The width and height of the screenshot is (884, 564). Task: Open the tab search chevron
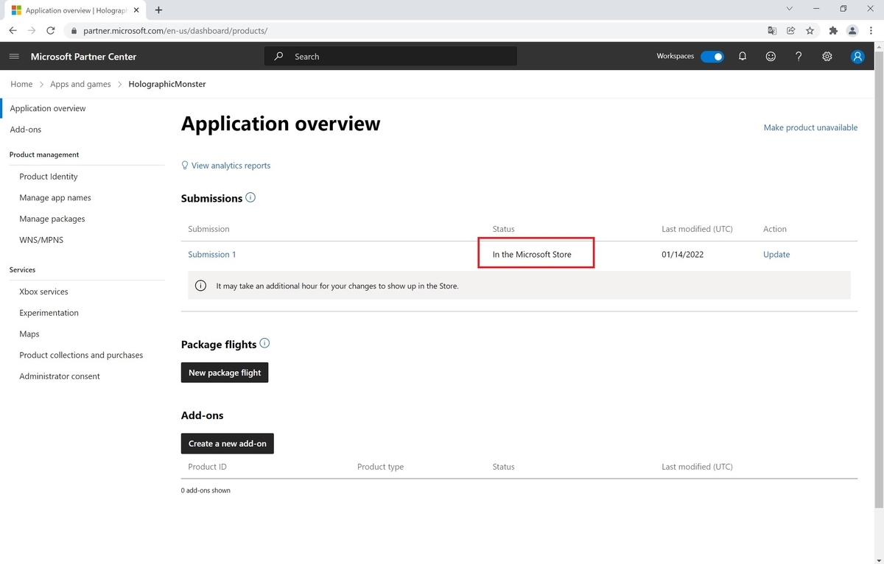[x=790, y=9]
